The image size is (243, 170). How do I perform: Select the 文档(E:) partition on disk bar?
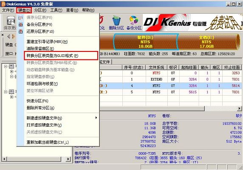pos(207,42)
